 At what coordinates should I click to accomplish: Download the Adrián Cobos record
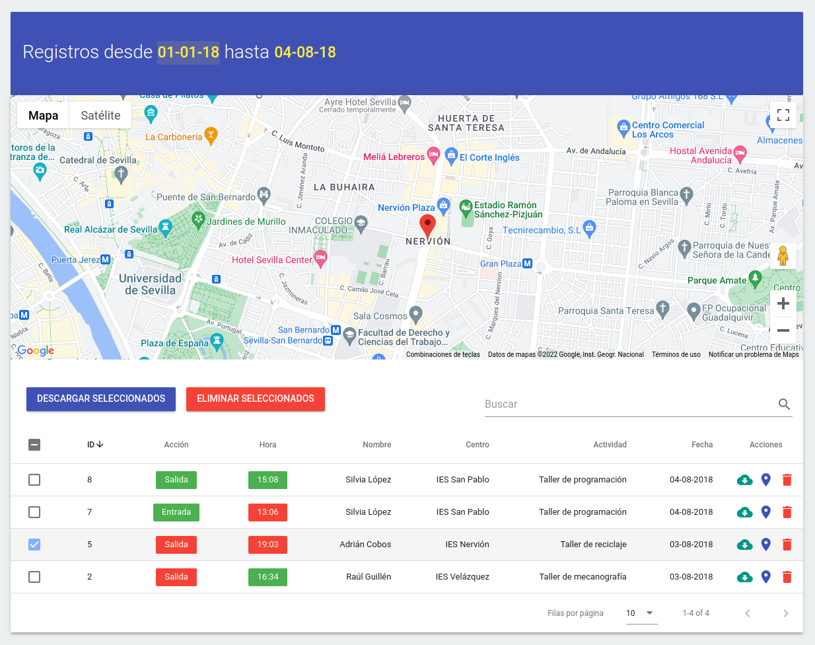click(744, 545)
